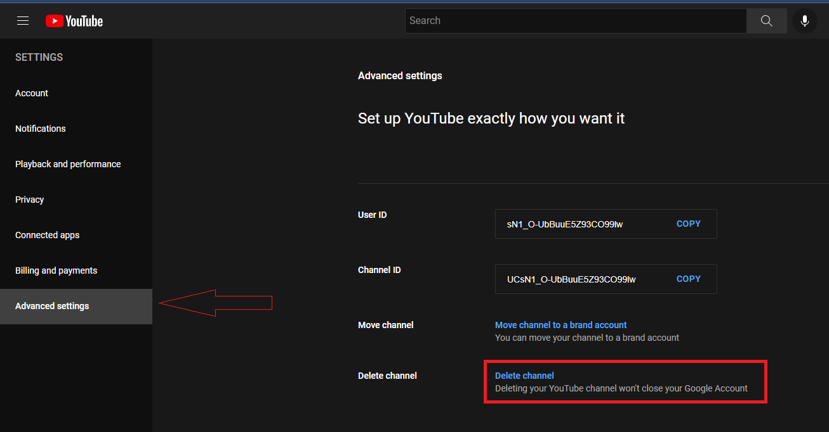
Task: Copy the Channel ID value
Action: pyautogui.click(x=689, y=279)
